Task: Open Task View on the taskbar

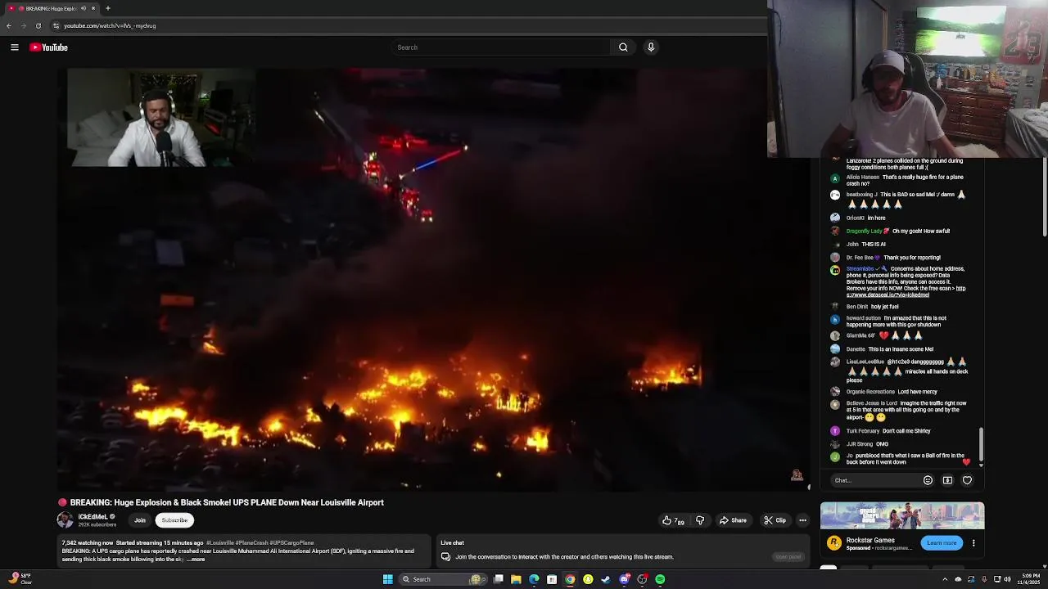Action: [x=499, y=579]
